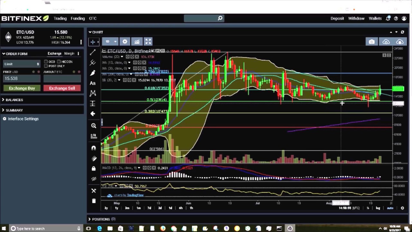The image size is (412, 232).
Task: Take a chart snapshot with the camera
Action: coord(371,42)
